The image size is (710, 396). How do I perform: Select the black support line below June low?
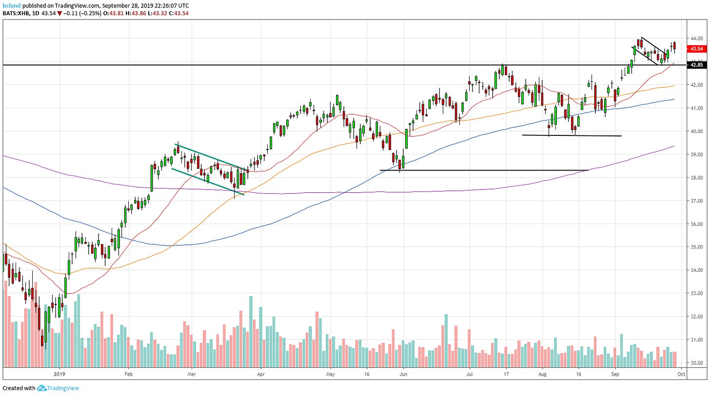point(488,170)
